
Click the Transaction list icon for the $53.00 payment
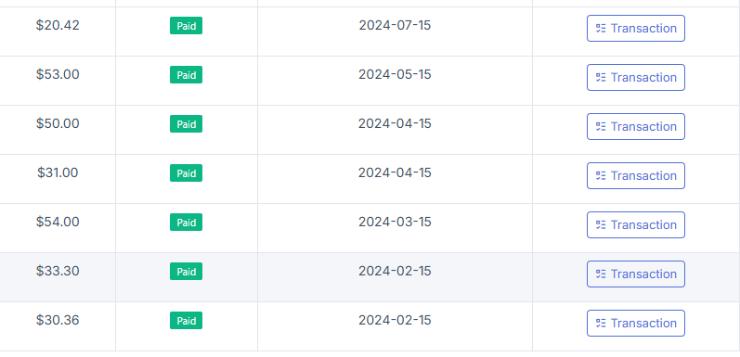[601, 77]
